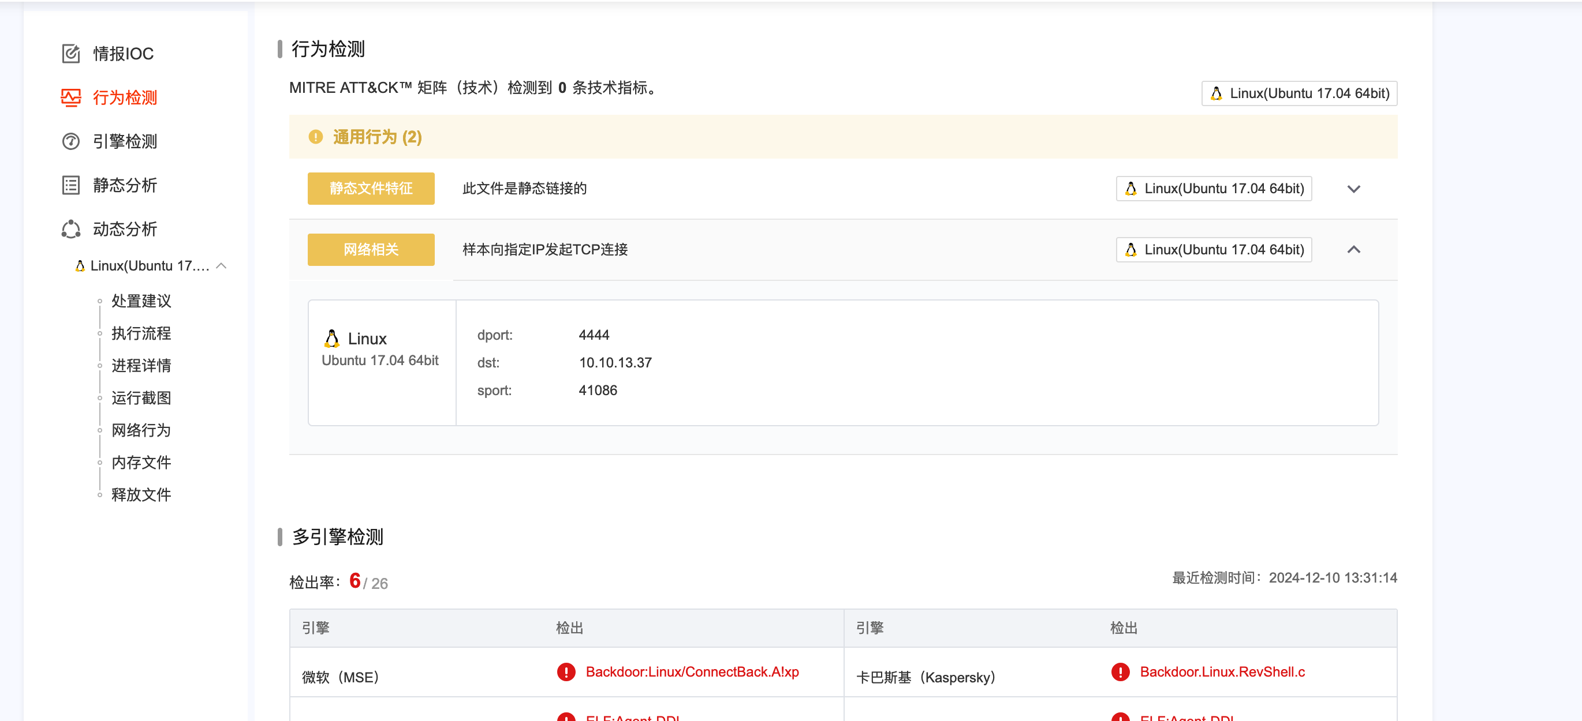Screen dimensions: 1582x721
Task: Click red alert icon beside Backdoor:Linux/ConnectBack.A!xp
Action: [566, 672]
